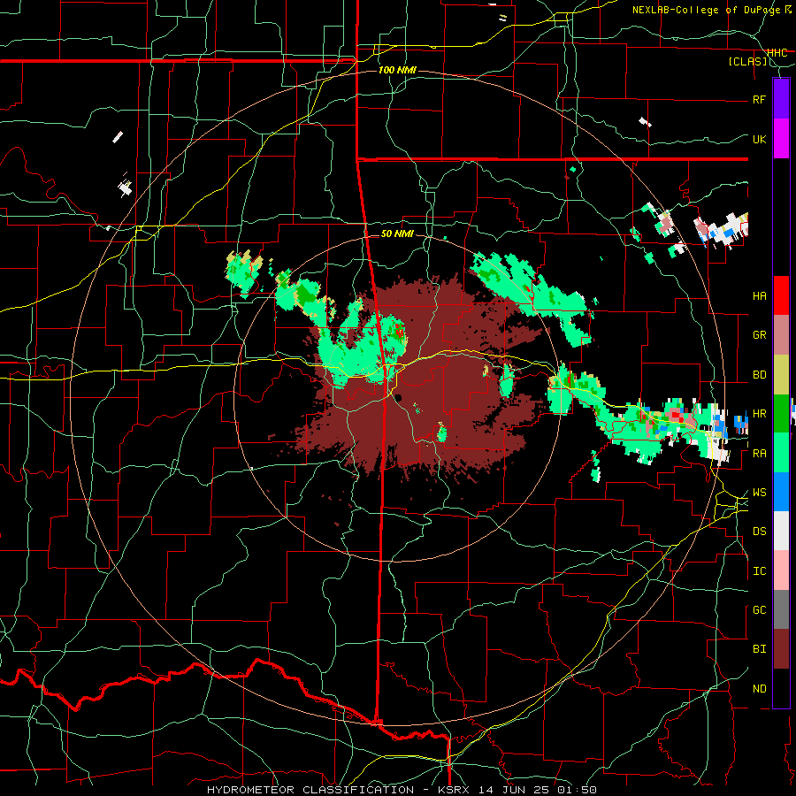Click the HR legend label
Screen dimensions: 796x796
pos(760,414)
